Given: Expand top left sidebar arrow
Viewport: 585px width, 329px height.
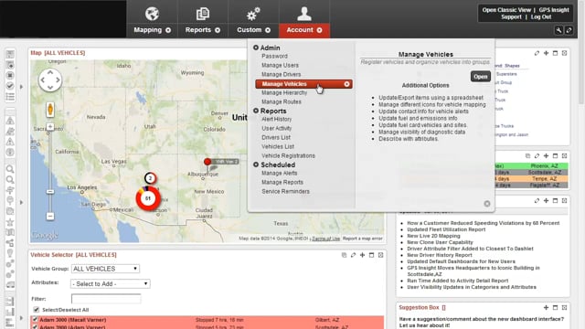Looking at the screenshot, I should [21, 87].
